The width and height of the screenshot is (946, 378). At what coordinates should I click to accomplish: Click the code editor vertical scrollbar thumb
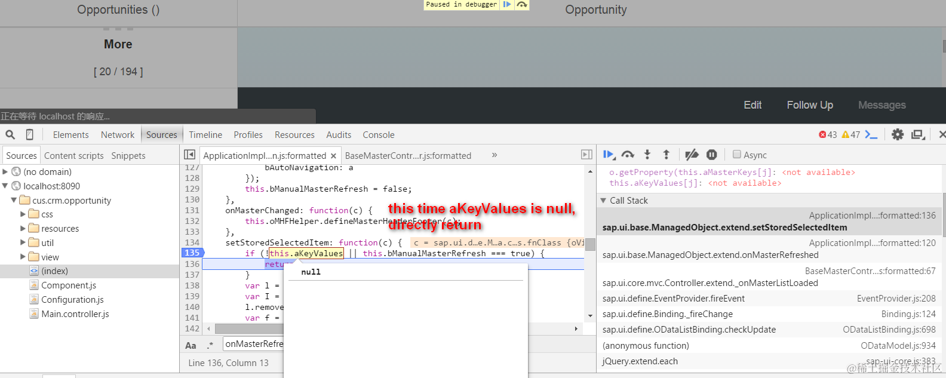[x=590, y=245]
